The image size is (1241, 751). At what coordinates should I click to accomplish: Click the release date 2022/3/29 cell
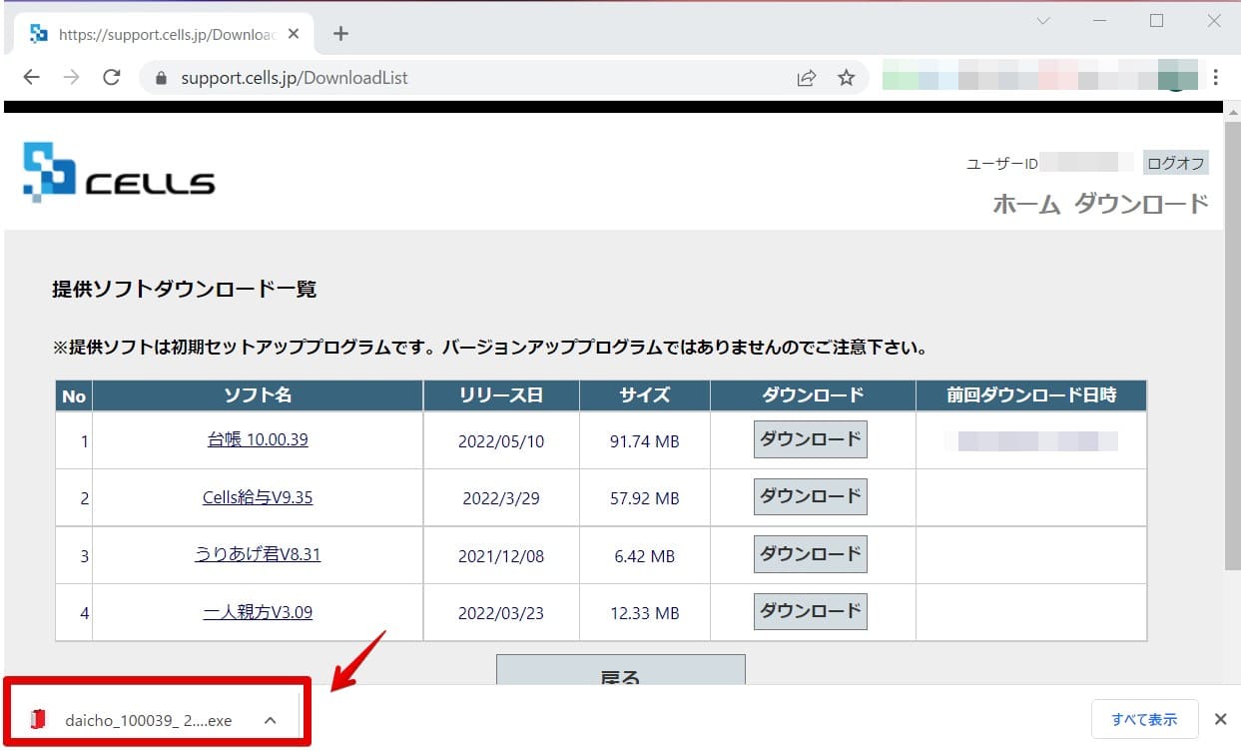pos(501,498)
